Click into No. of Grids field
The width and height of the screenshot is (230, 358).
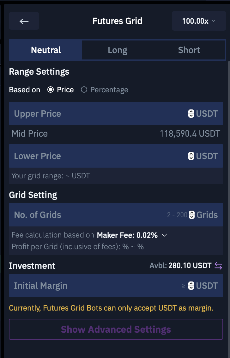[x=116, y=215]
